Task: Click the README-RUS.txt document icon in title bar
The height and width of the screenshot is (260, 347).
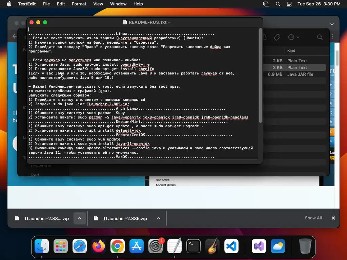Action: 125,22
